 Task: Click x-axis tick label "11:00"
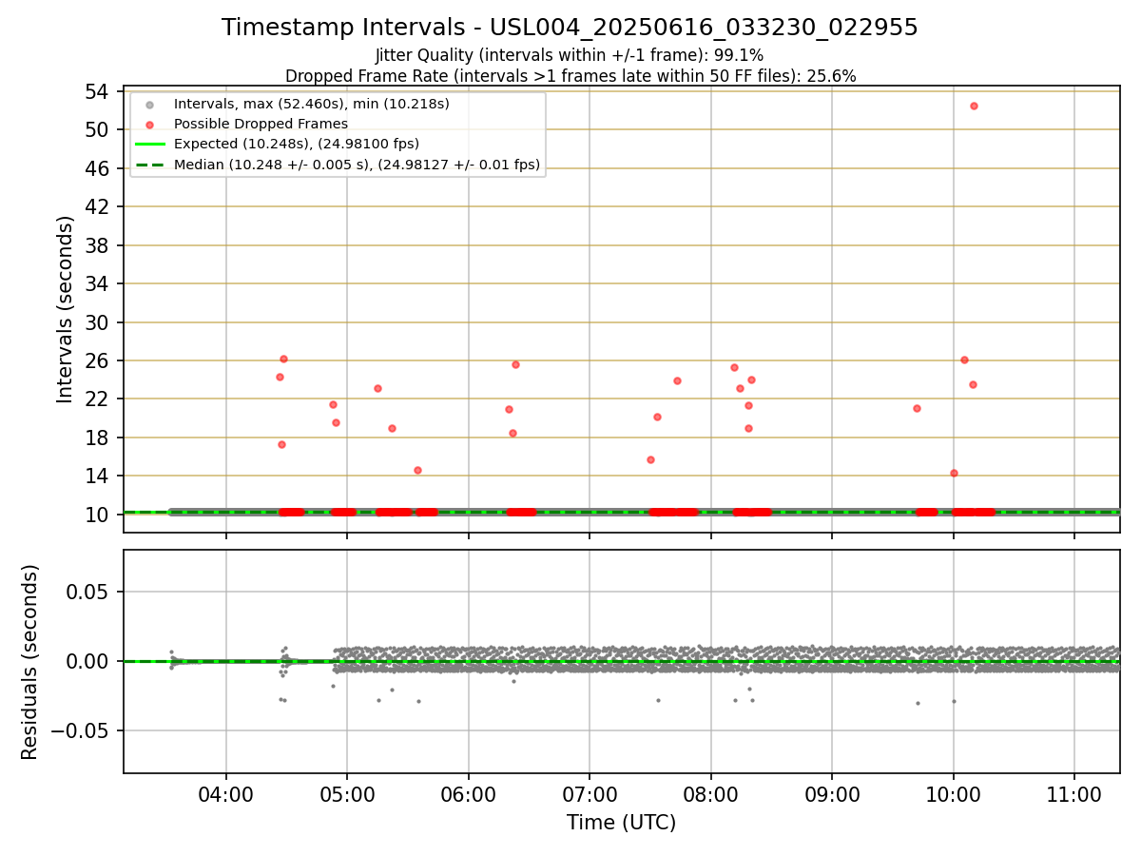(x=1074, y=797)
